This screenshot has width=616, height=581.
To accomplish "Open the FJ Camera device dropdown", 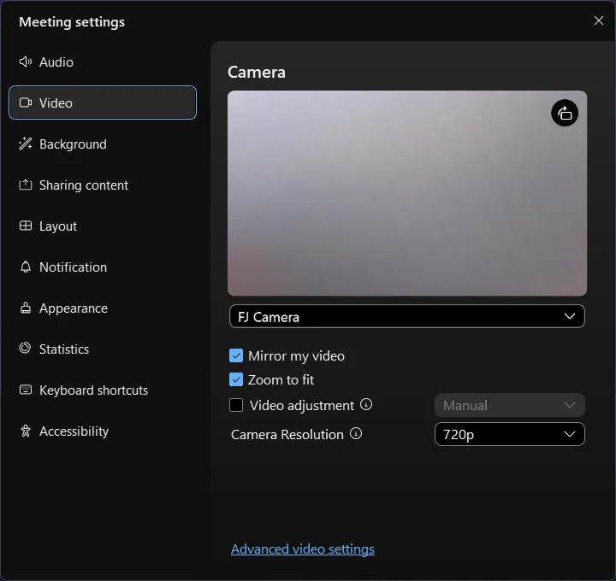I will click(407, 317).
